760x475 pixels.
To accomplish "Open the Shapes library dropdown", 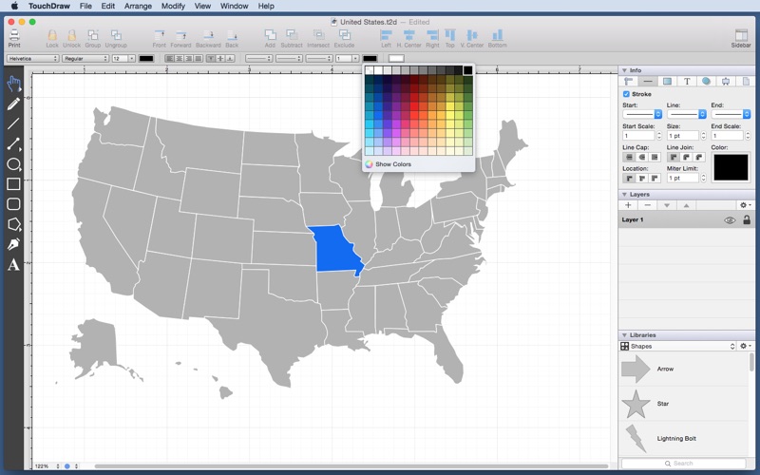I will 678,346.
